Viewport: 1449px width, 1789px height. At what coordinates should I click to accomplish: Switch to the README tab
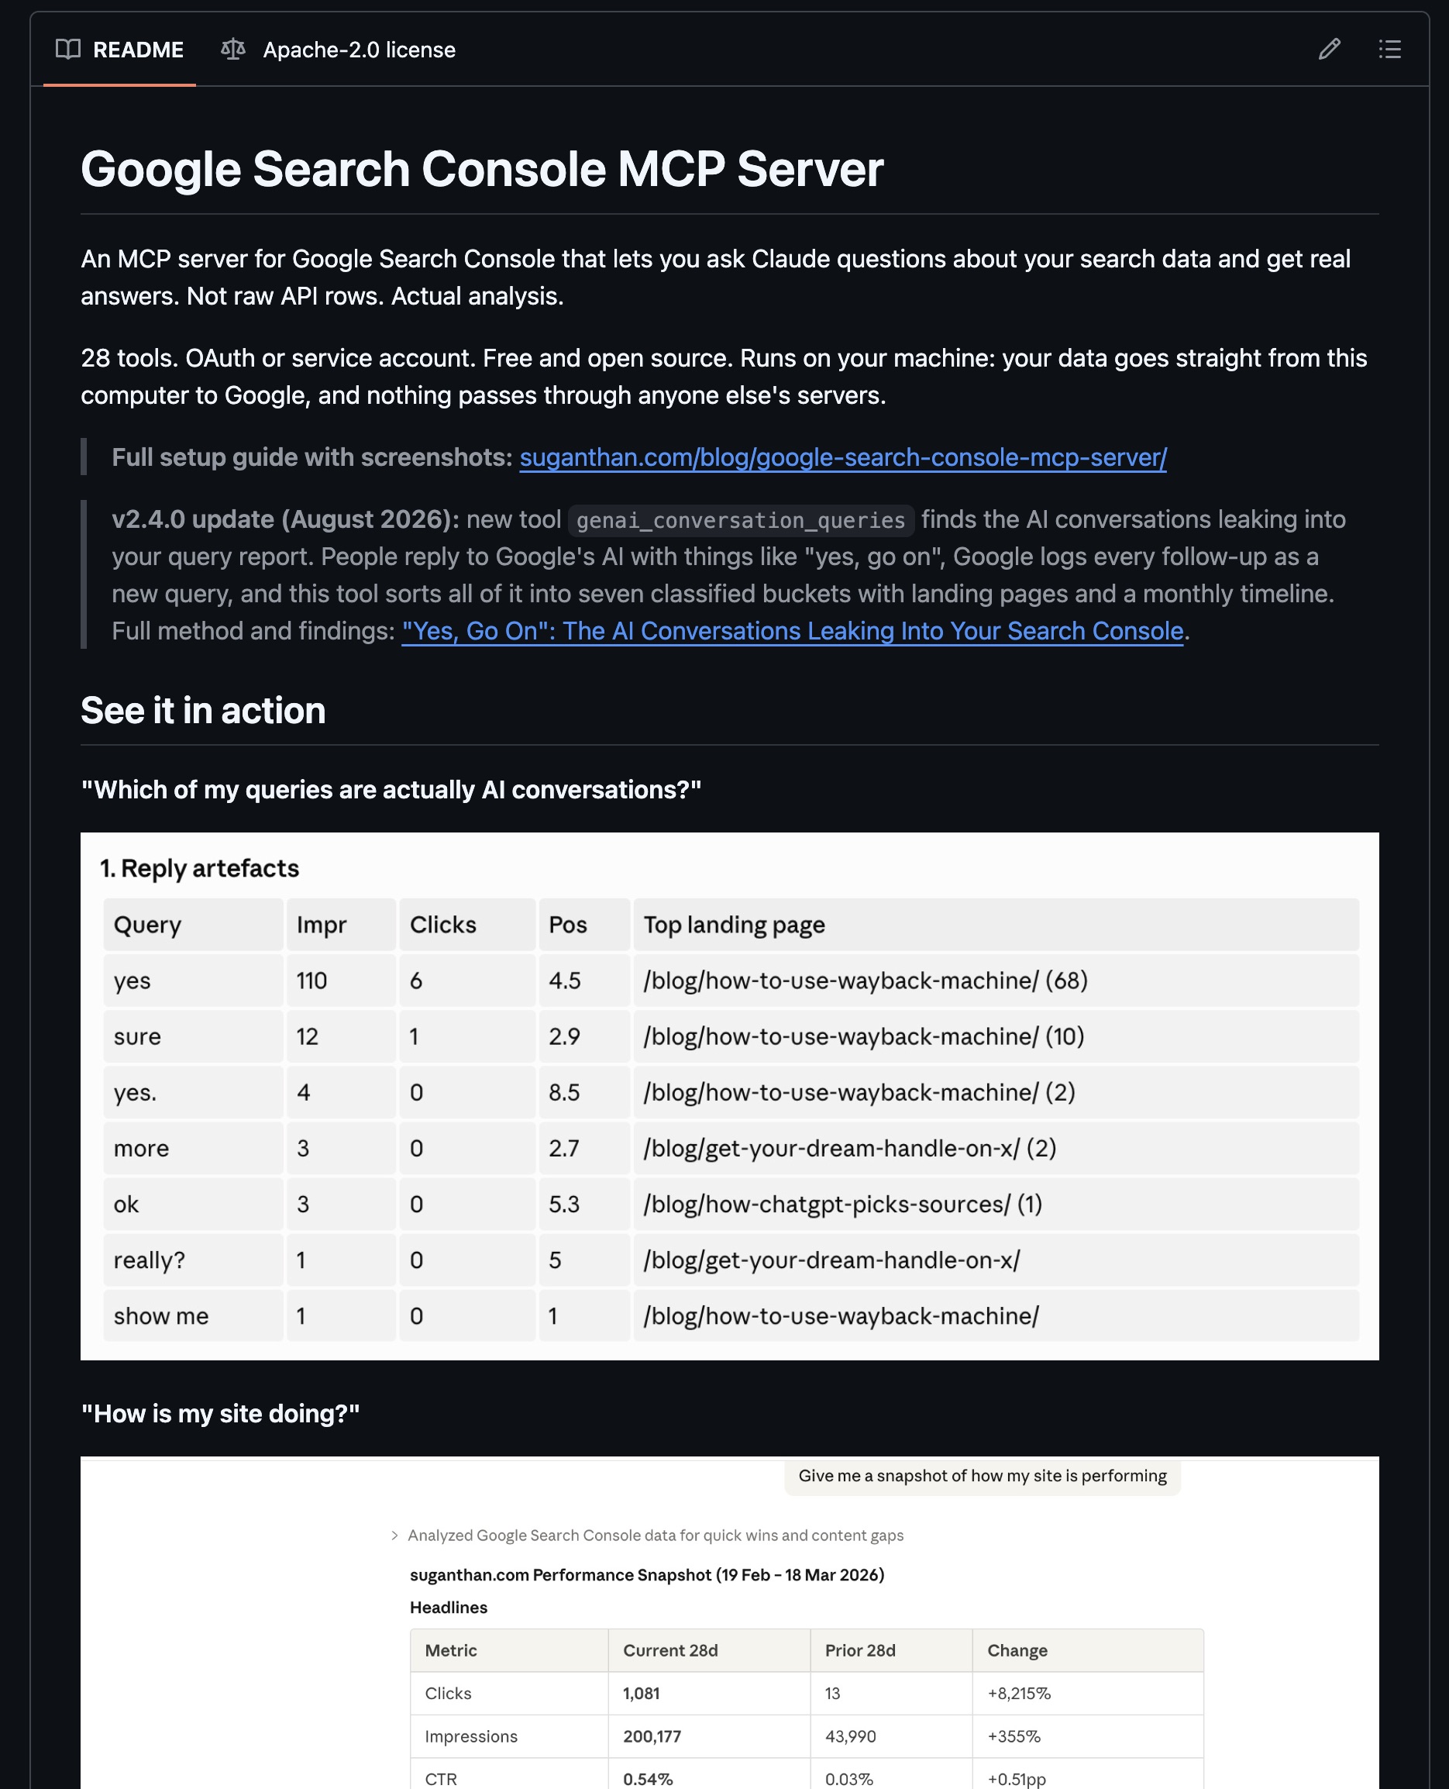119,50
